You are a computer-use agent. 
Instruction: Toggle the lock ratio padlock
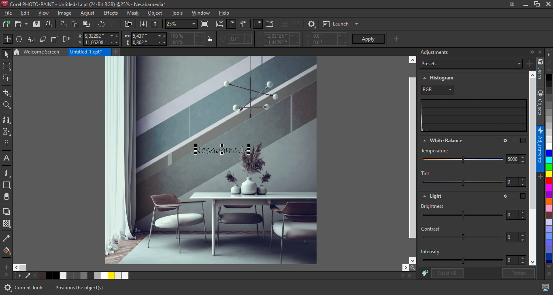(x=210, y=39)
